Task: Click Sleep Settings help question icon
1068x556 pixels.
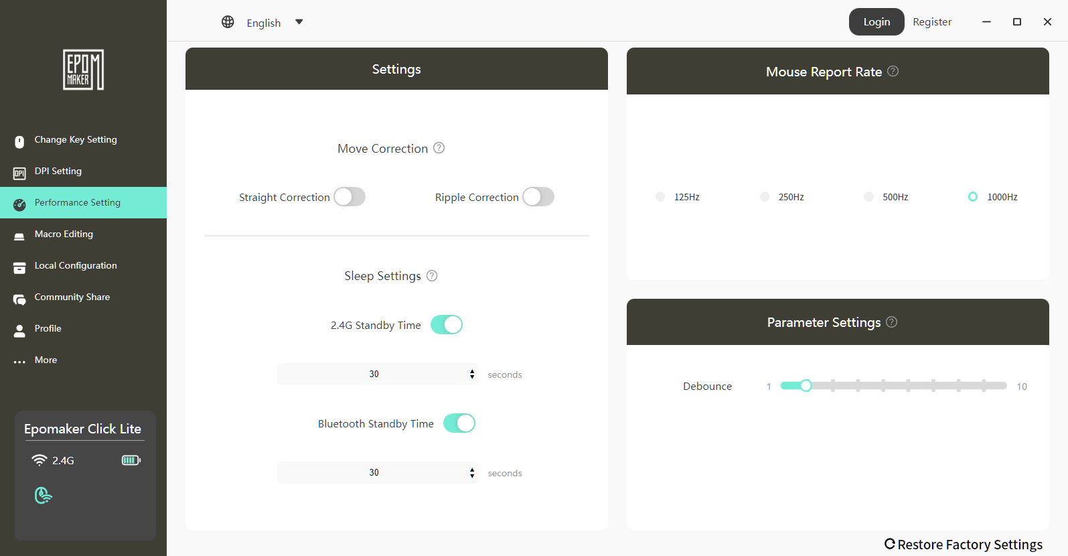Action: click(x=432, y=276)
